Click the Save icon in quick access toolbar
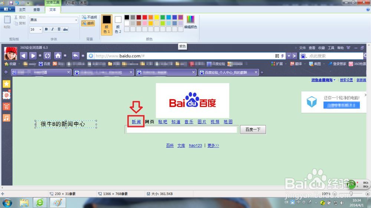371x208 pixels. tap(11, 3)
